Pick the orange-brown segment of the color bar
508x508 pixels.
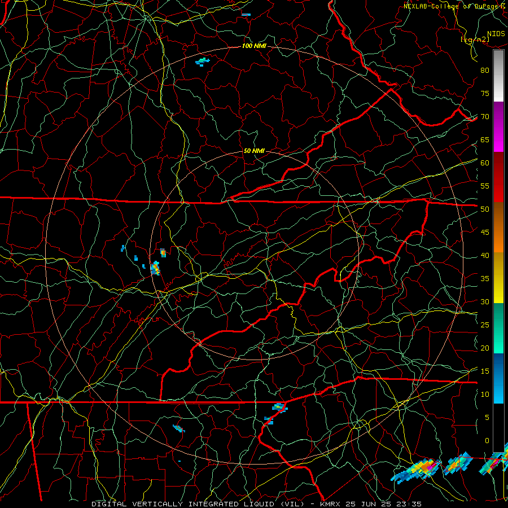[498, 227]
